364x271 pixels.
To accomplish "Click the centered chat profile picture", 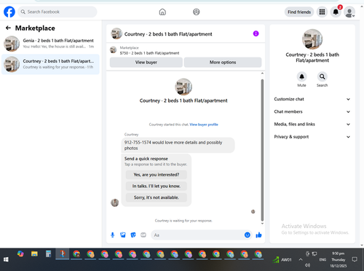I will [x=183, y=87].
